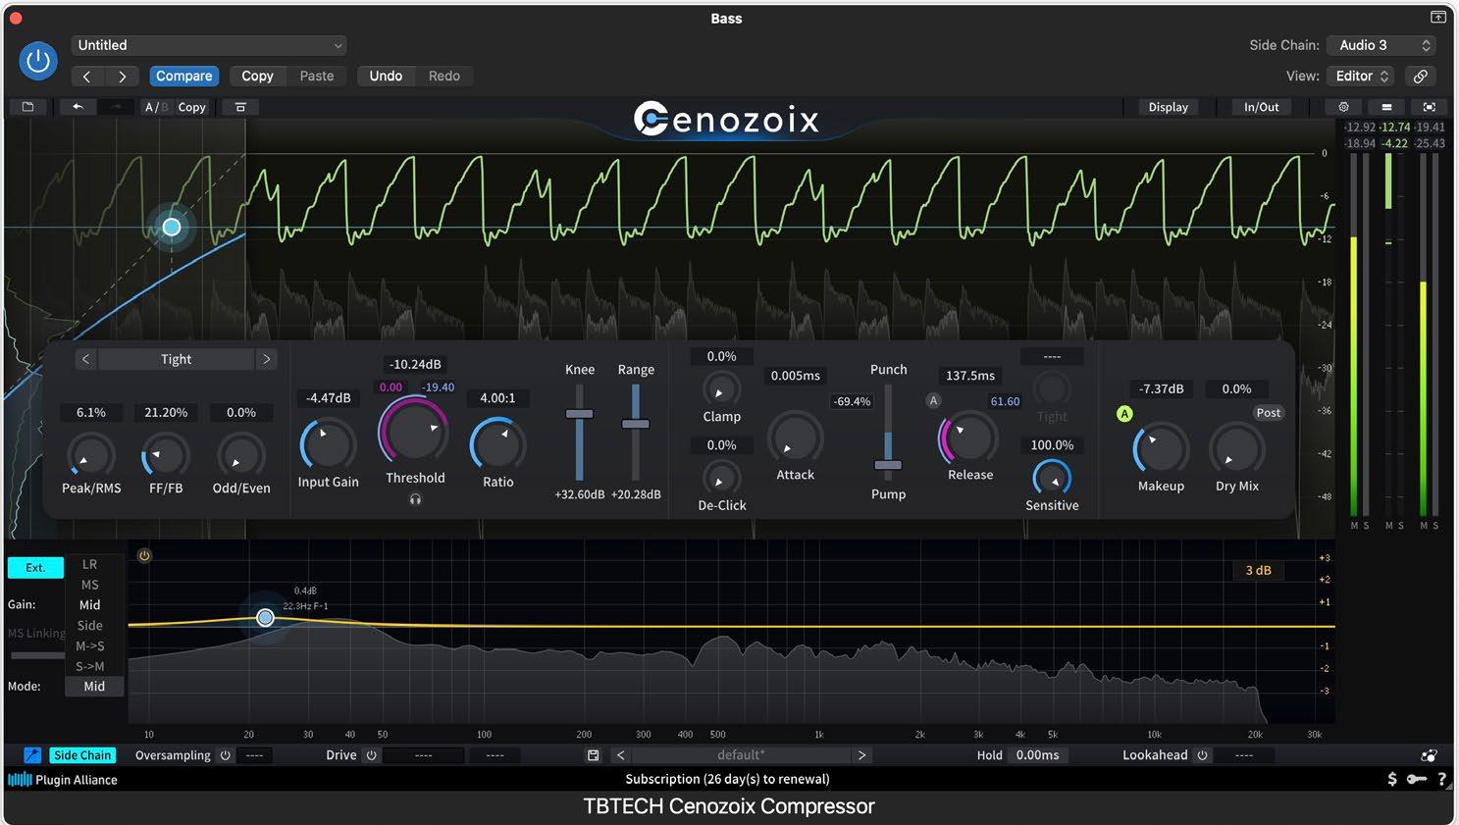This screenshot has width=1459, height=825.
Task: Toggle Lookahead power button
Action: point(1202,755)
